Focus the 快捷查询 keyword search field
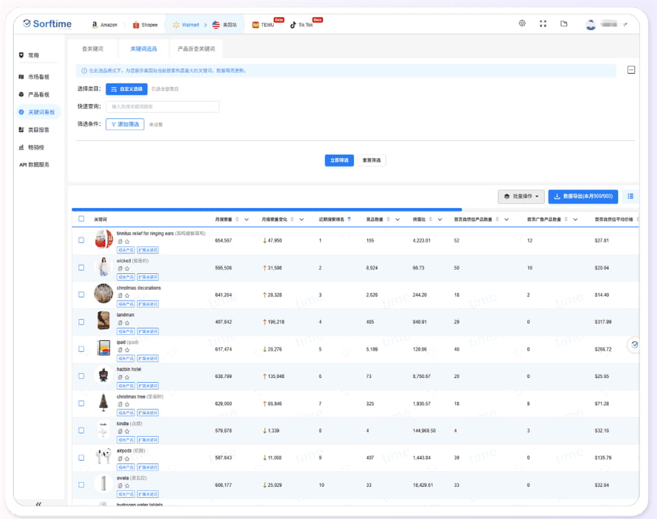The height and width of the screenshot is (519, 657). (x=163, y=107)
